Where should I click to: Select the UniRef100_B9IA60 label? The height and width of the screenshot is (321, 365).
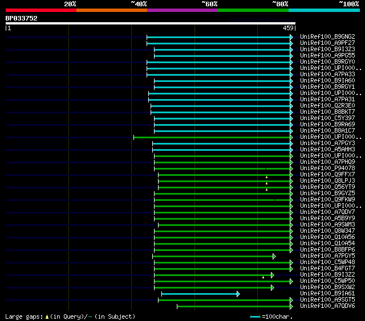327,80
